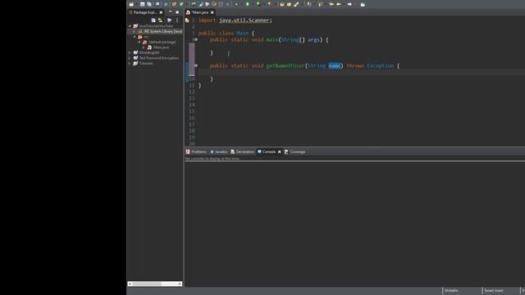Click 'Writable' in the status bar
Viewport: 525px width, 295px height.
click(451, 291)
